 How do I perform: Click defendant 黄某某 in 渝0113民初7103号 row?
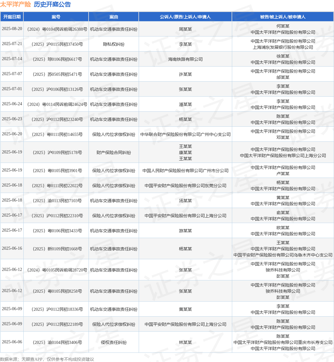pyautogui.click(x=283, y=198)
